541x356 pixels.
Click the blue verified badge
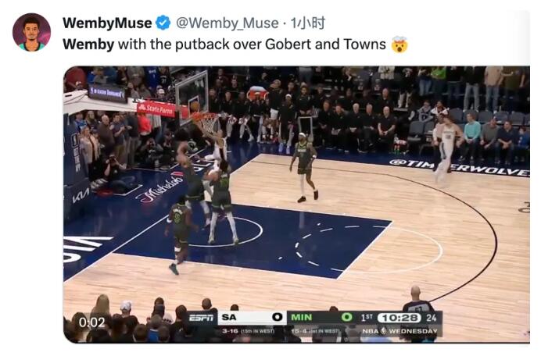coord(163,23)
